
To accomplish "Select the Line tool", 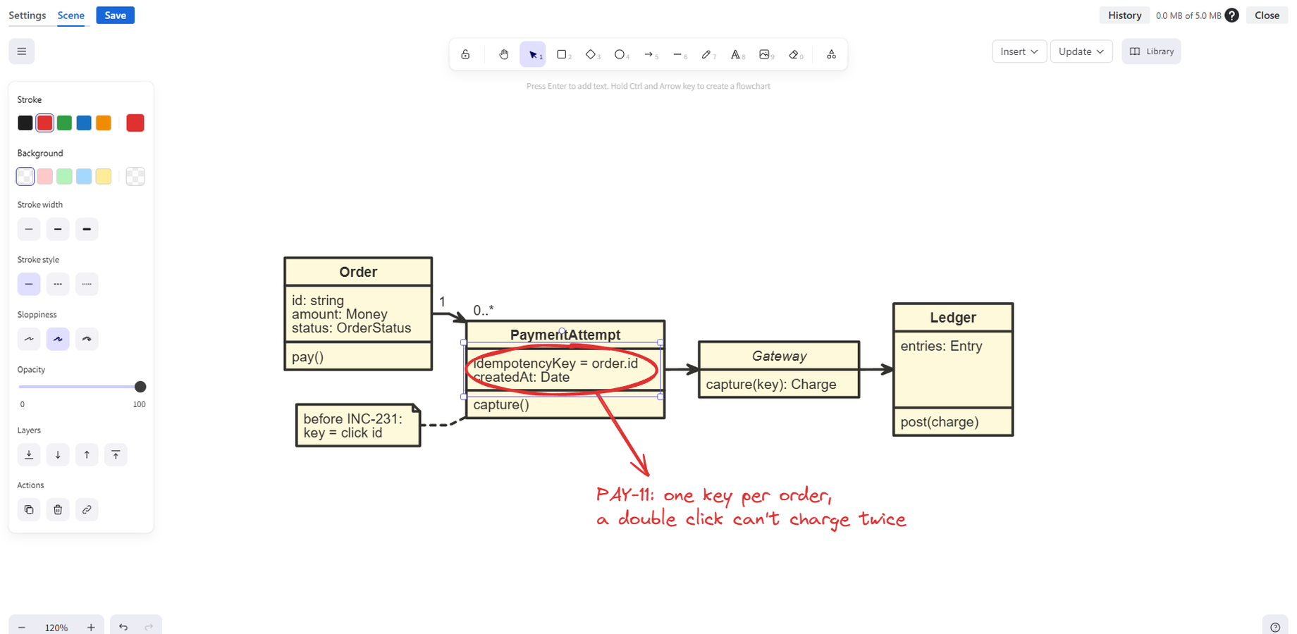I will (679, 54).
